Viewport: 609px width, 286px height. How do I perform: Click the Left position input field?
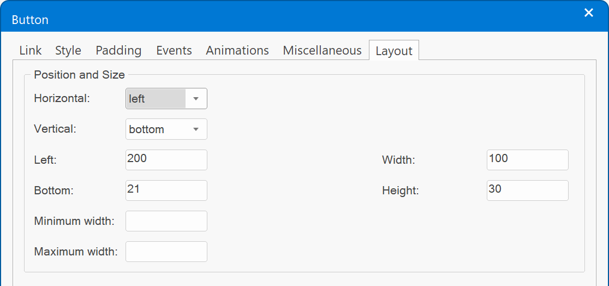tap(166, 160)
